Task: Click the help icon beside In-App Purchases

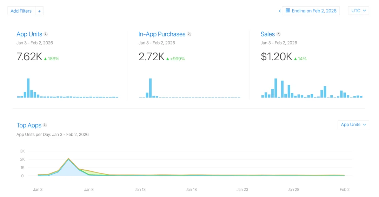Action: click(189, 34)
